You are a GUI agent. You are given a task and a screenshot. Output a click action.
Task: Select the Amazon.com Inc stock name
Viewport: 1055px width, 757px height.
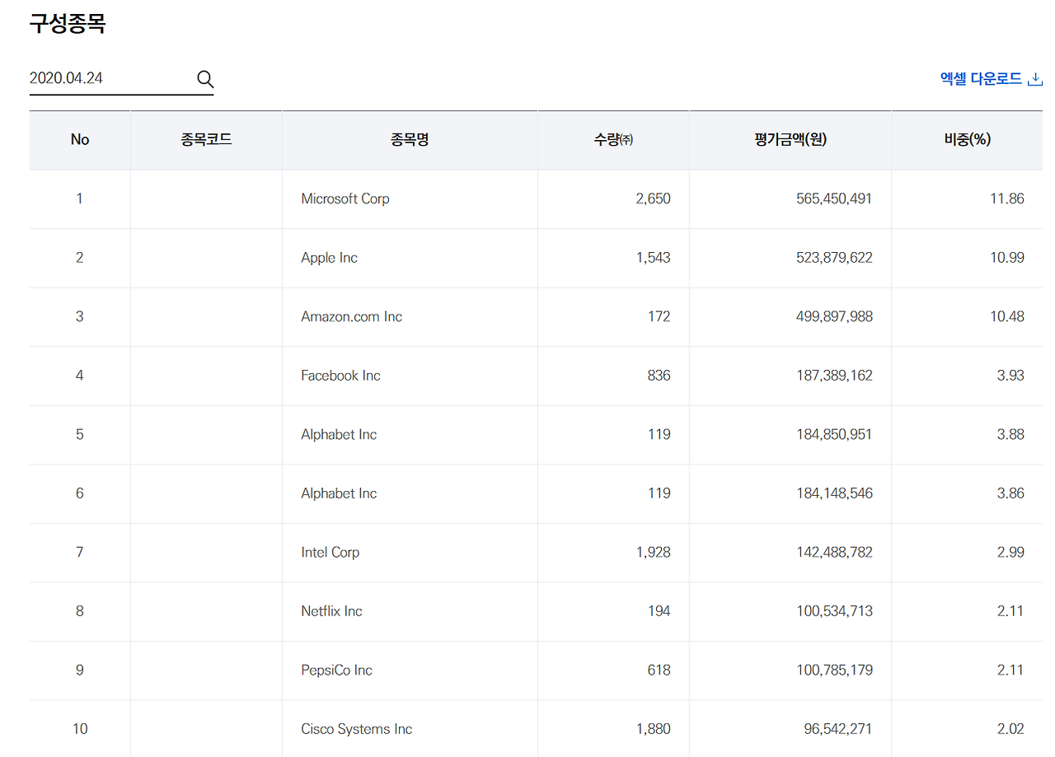point(352,316)
